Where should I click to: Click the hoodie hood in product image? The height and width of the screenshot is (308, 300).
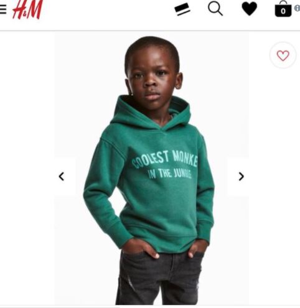click(x=151, y=113)
